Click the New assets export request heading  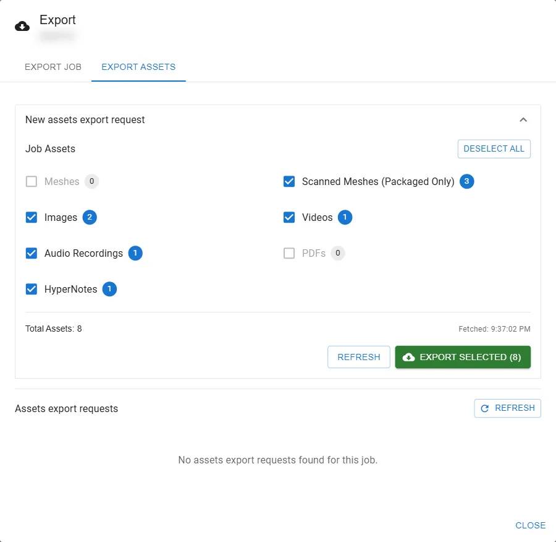click(x=85, y=119)
